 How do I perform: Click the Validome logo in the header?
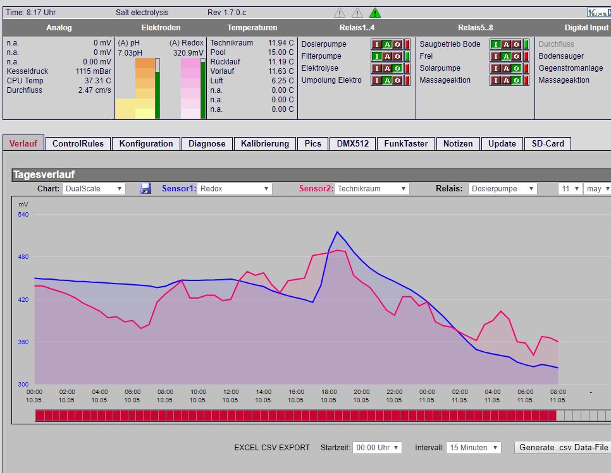[599, 13]
